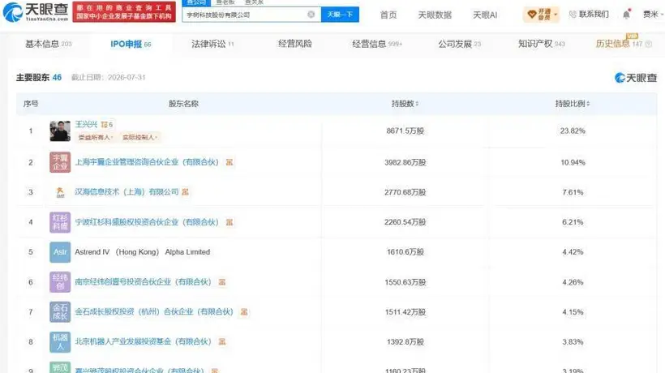Switch to the 经营信息 tab
Image resolution: width=665 pixels, height=373 pixels.
pyautogui.click(x=376, y=44)
